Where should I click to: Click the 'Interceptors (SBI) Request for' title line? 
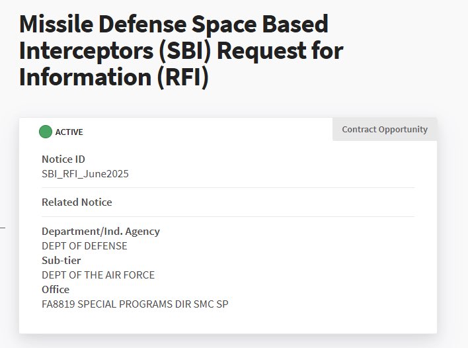[x=181, y=51]
